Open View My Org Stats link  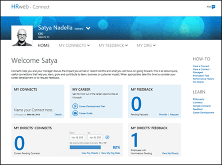[110, 153]
